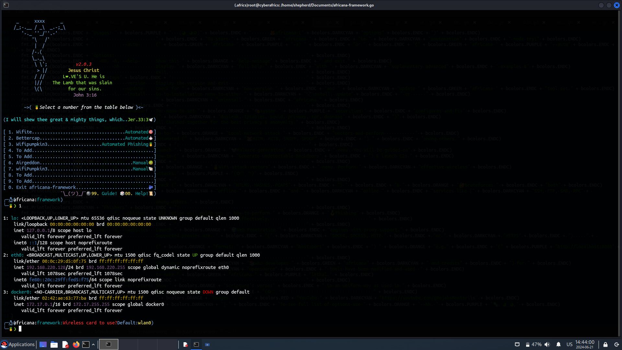Image resolution: width=622 pixels, height=350 pixels.
Task: Click the log out panel icon
Action: [616, 344]
